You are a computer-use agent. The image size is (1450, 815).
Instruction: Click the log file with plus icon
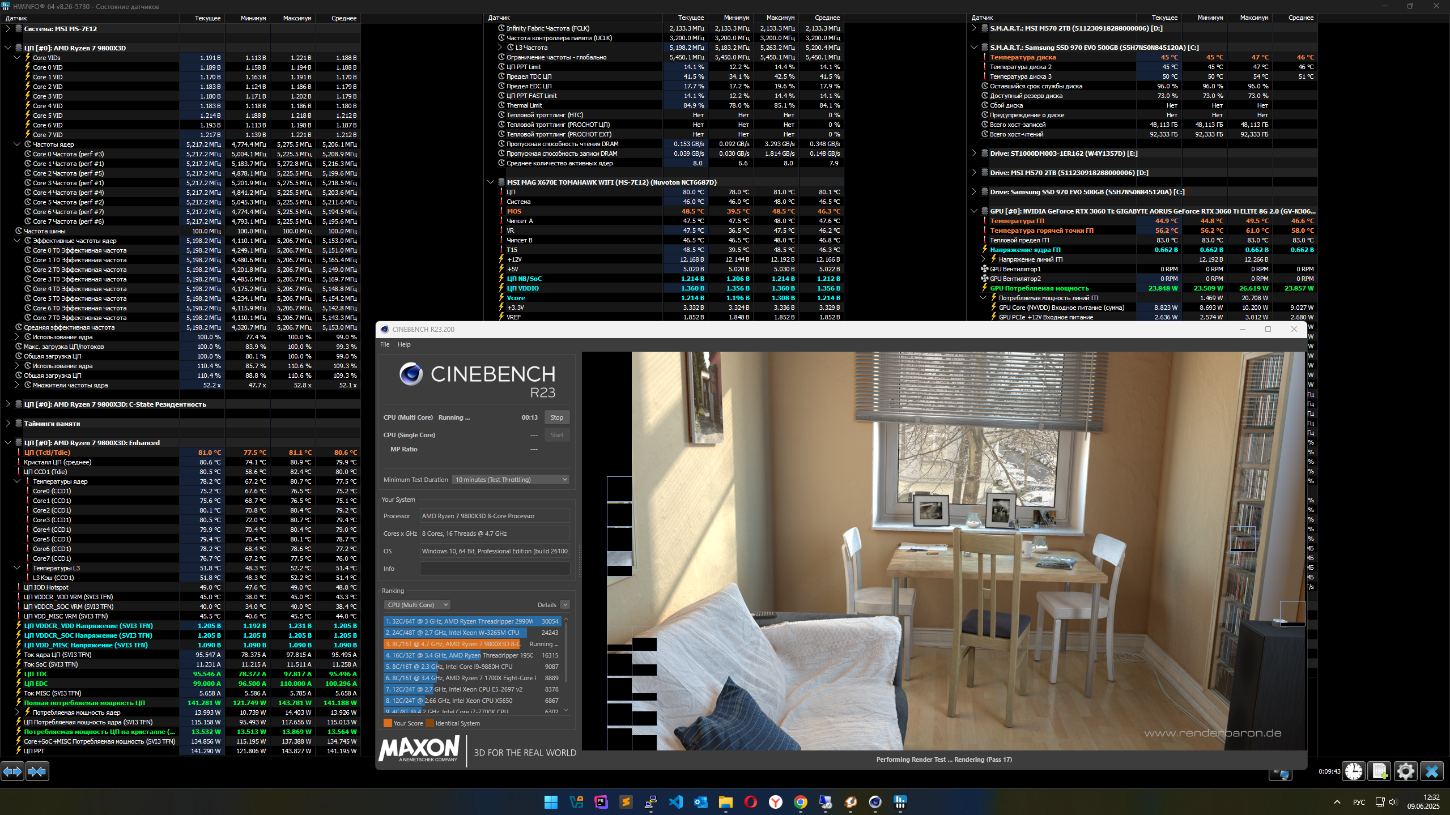pyautogui.click(x=1379, y=771)
